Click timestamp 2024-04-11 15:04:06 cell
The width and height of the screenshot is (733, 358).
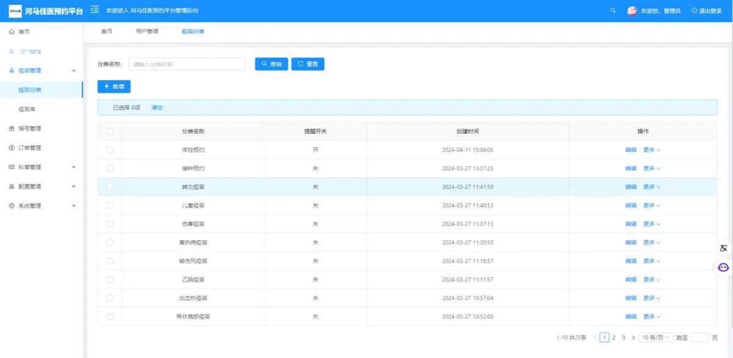pos(467,150)
